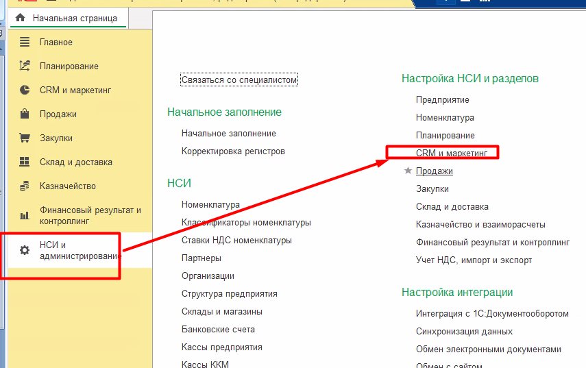Image resolution: width=586 pixels, height=368 pixels.
Task: Open Интеграция с 1С:Документооборотом link
Action: click(492, 314)
